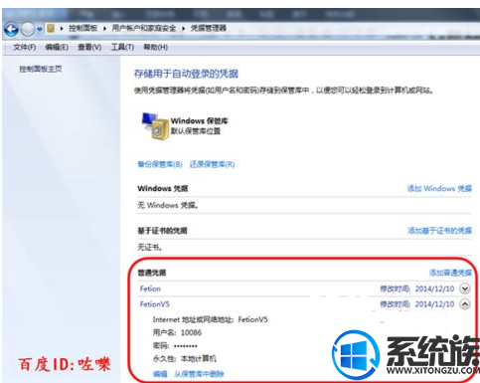Click the heading 存储用于自动登录的凭据
This screenshot has height=383, width=480.
coord(186,74)
